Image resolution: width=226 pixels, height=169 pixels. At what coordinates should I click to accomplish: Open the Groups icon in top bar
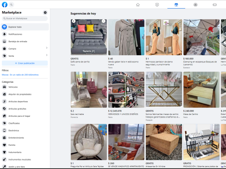point(195,5)
